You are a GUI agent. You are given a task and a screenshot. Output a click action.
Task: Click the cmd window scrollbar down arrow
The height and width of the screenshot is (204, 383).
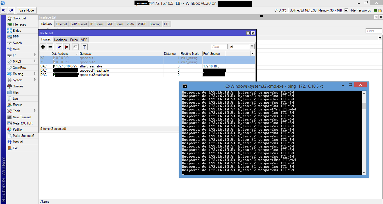pyautogui.click(x=364, y=173)
